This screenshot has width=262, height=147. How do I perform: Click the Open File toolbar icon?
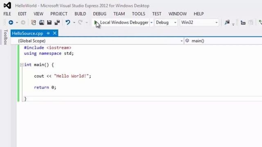[41, 22]
